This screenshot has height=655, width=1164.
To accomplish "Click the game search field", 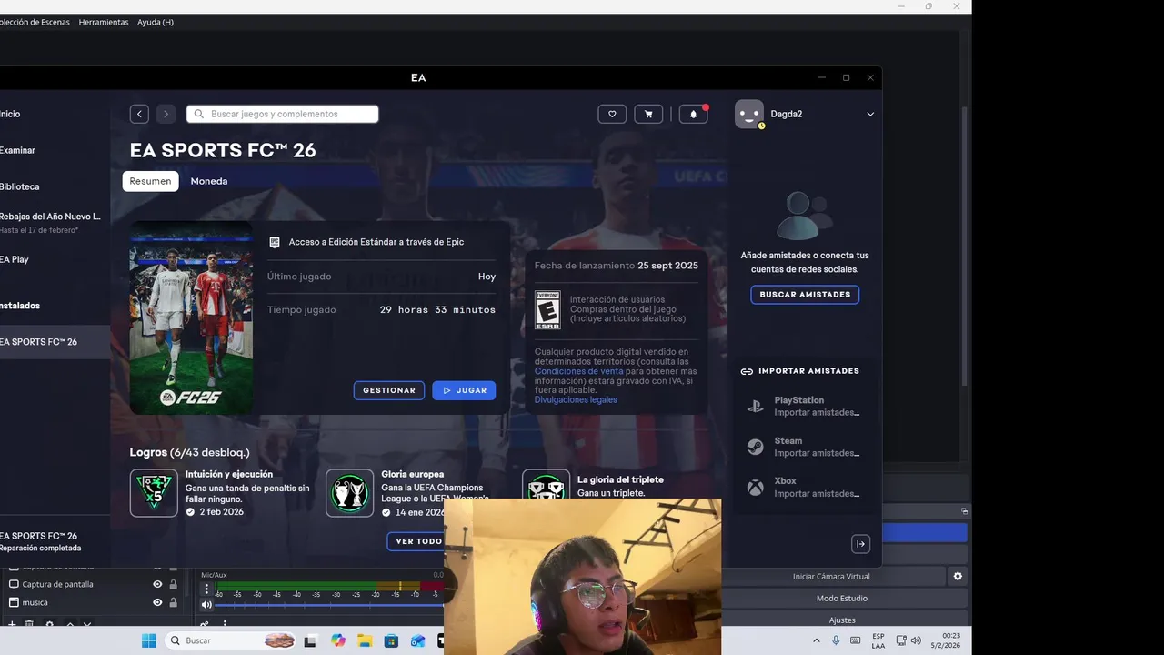I will point(283,114).
